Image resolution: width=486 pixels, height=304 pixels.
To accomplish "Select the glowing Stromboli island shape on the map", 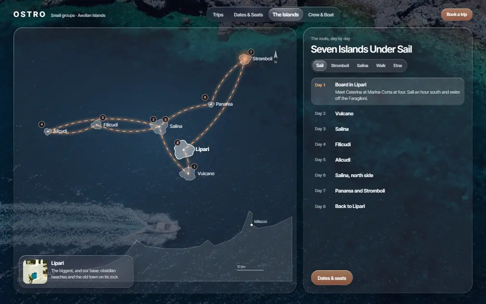I will [x=245, y=59].
